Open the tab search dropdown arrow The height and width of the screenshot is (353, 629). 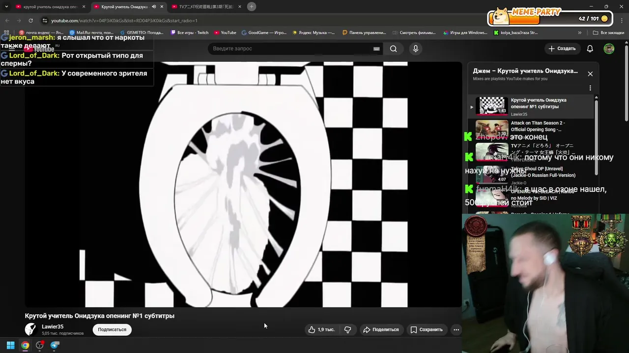click(6, 6)
